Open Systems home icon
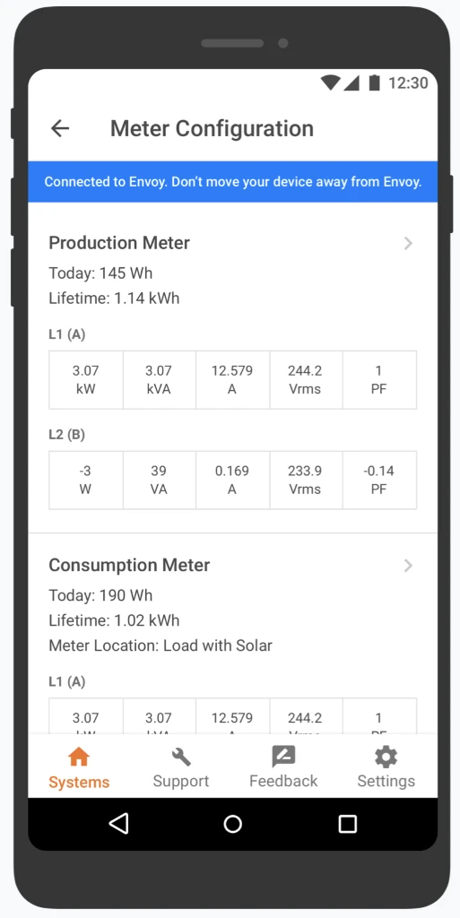The image size is (460, 918). tap(78, 757)
